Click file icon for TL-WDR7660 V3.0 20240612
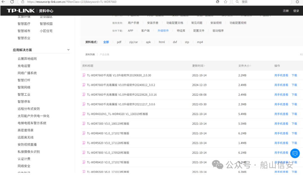 [x=84, y=85]
